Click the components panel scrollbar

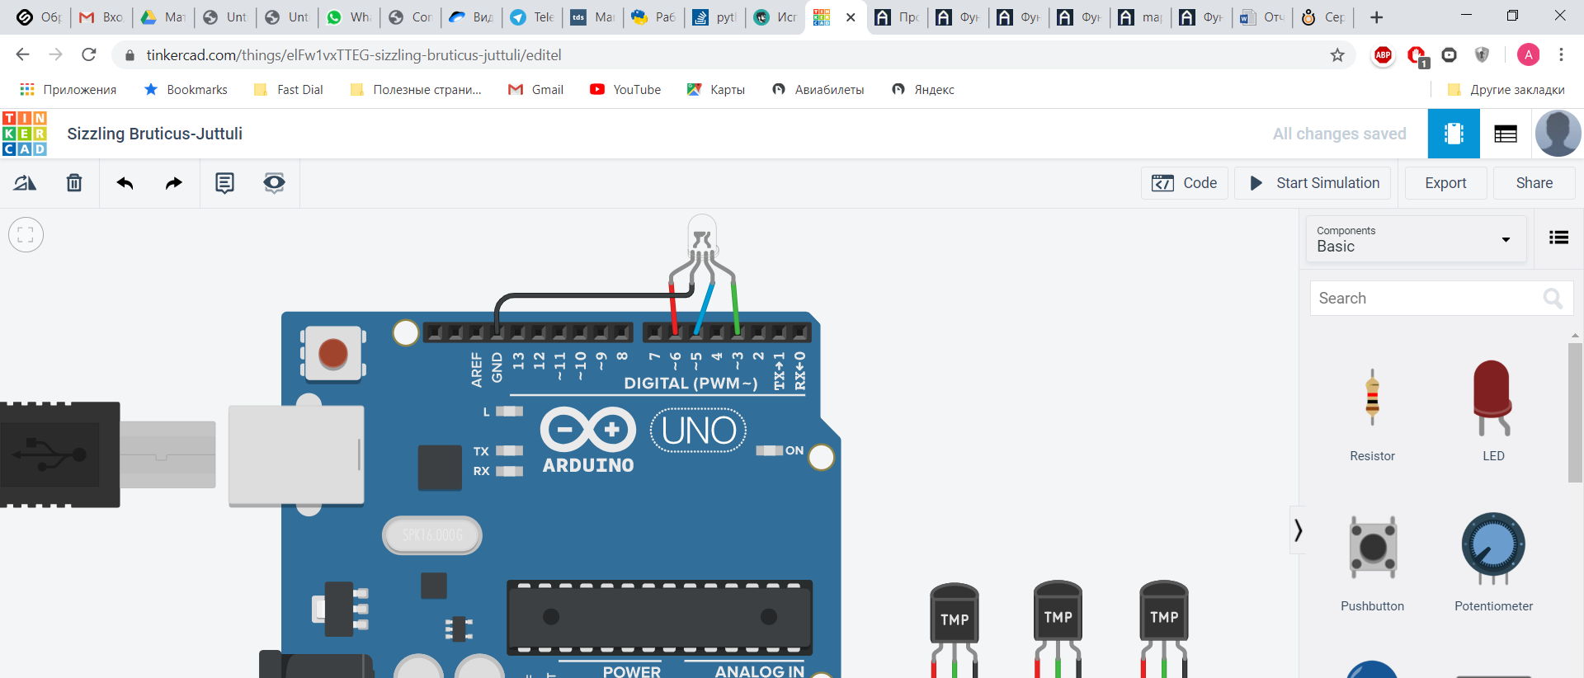[x=1575, y=412]
